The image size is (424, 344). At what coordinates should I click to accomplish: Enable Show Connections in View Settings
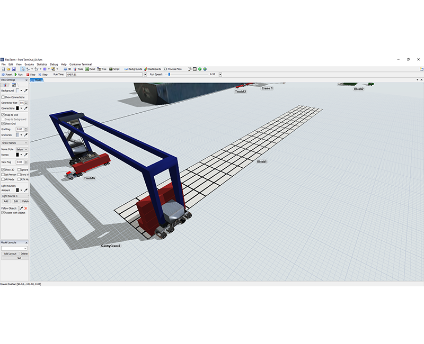coord(3,98)
